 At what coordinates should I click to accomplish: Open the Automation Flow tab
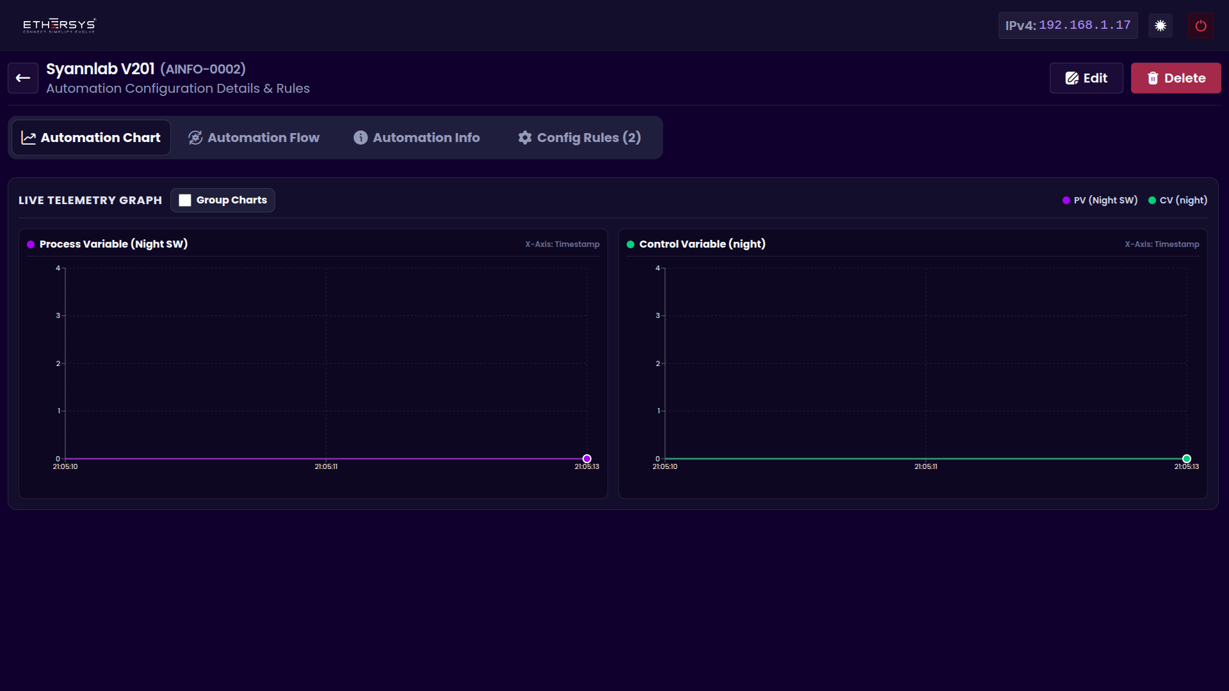[x=254, y=138]
